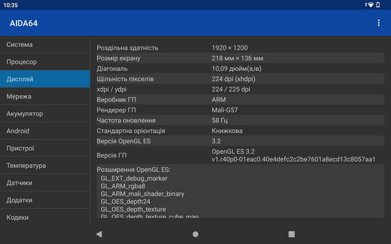Select the 10,09 дюйм(а,ів) value

tap(236, 69)
